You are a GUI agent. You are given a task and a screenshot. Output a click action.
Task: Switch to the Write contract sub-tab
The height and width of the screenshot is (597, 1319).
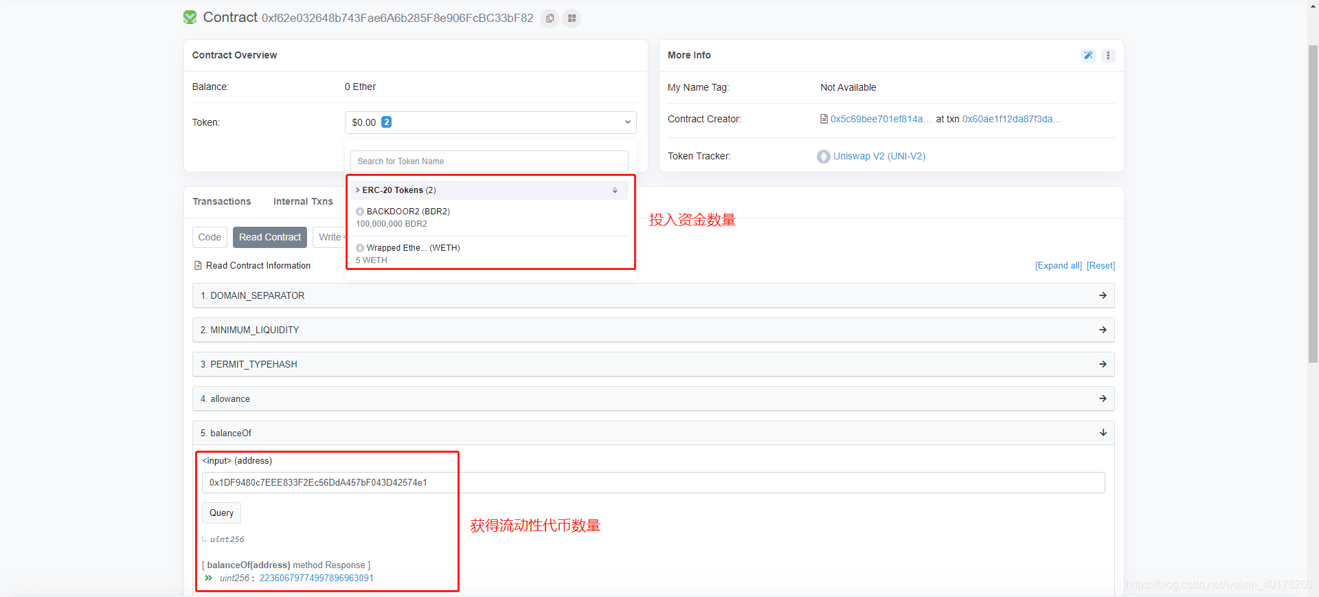click(x=329, y=237)
